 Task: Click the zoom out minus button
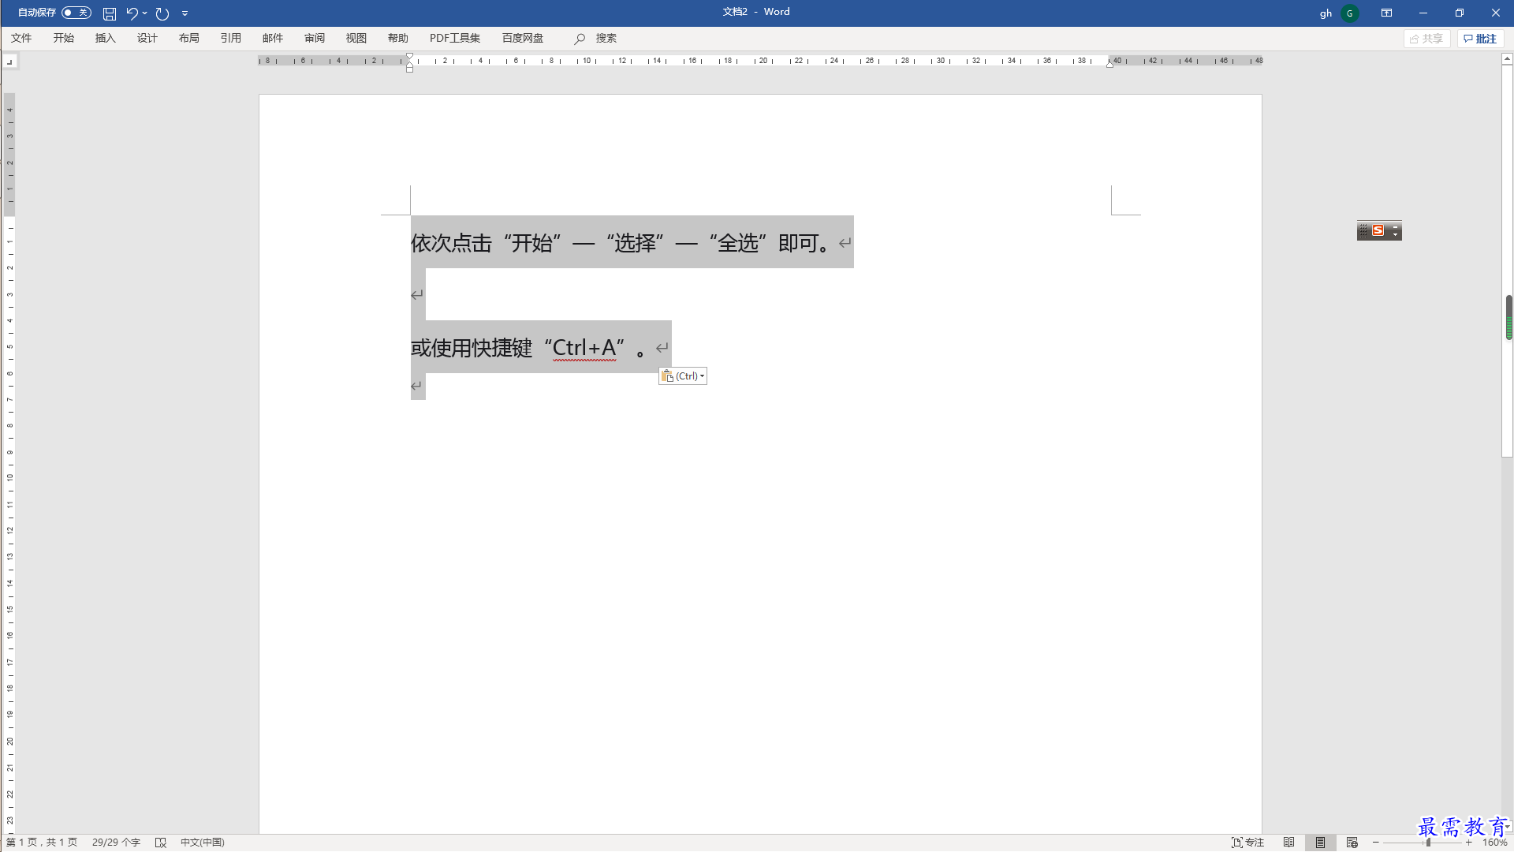(x=1376, y=843)
